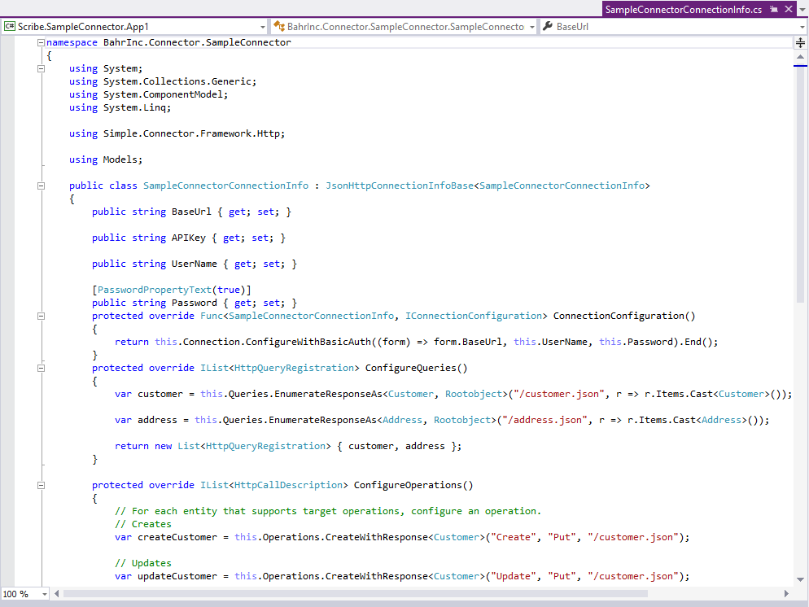Click 'ConfigureQueries()' method name
This screenshot has height=607, width=809.
[x=417, y=368]
